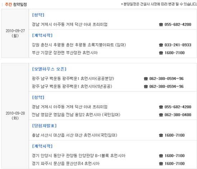Image resolution: width=197 pixels, height=169 pixels.
Task: Click phone icon next to 062-380-0400
Action: pos(161,115)
